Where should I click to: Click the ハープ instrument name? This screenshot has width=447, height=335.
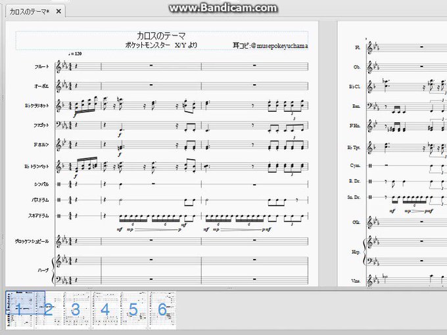(43, 270)
